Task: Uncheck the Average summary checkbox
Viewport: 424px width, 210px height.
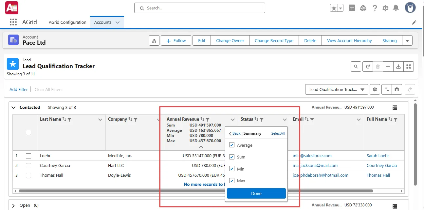Action: [x=232, y=145]
